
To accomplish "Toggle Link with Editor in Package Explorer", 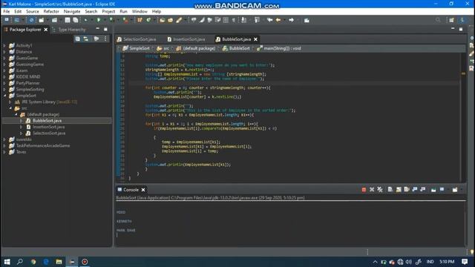I will pos(86,39).
